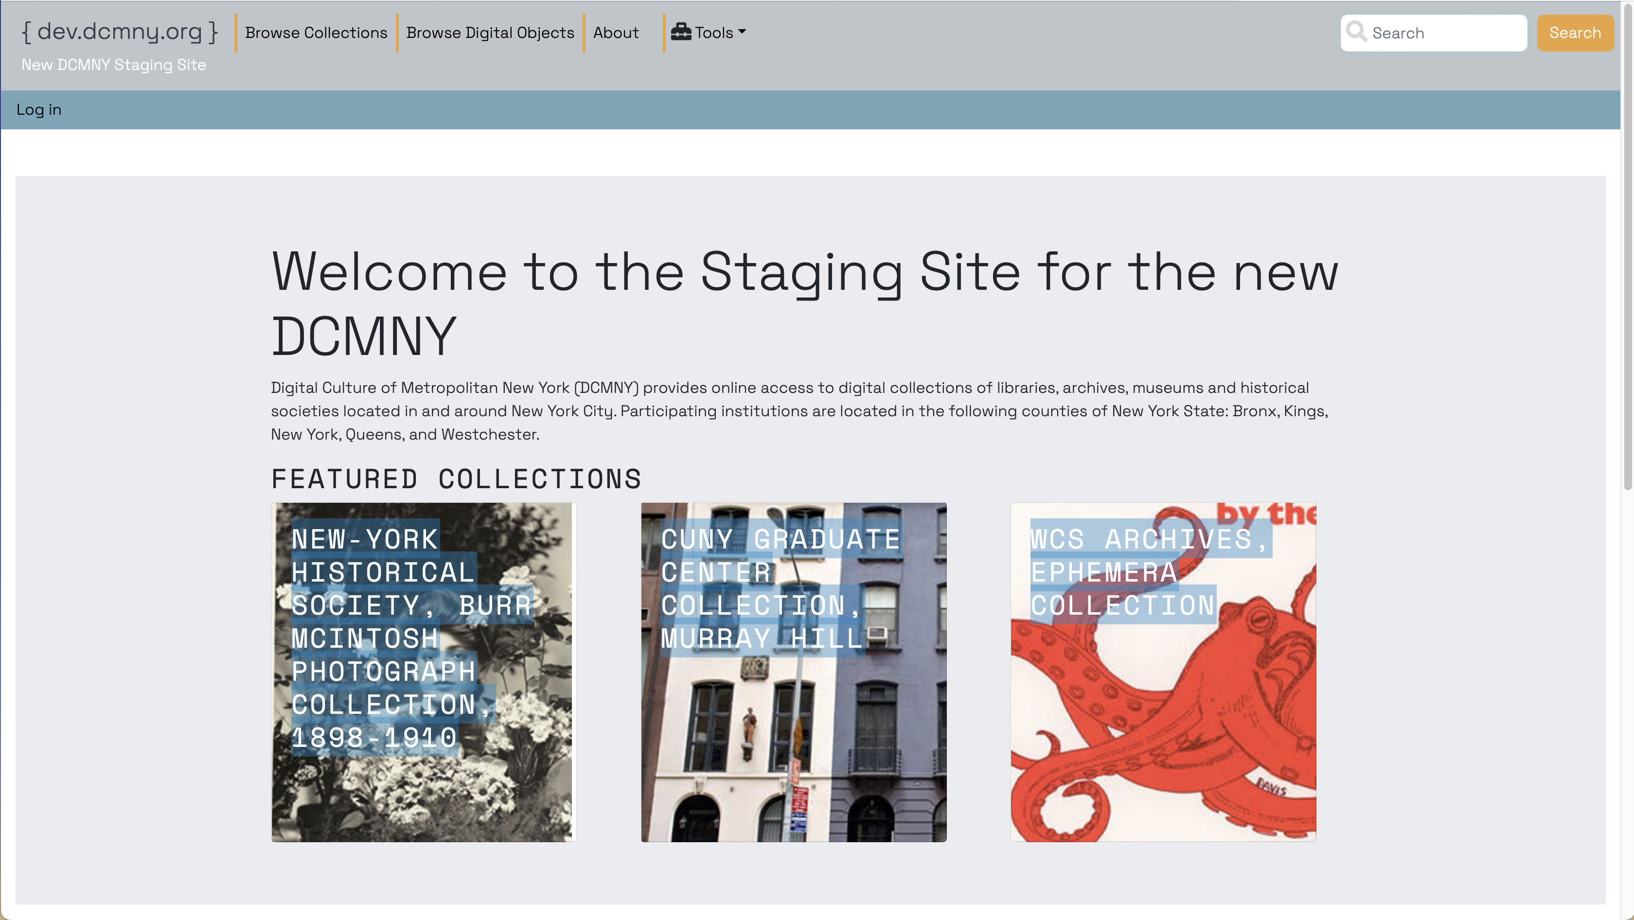1634x920 pixels.
Task: Open the dev.dcmny.org site logo link
Action: tap(119, 31)
